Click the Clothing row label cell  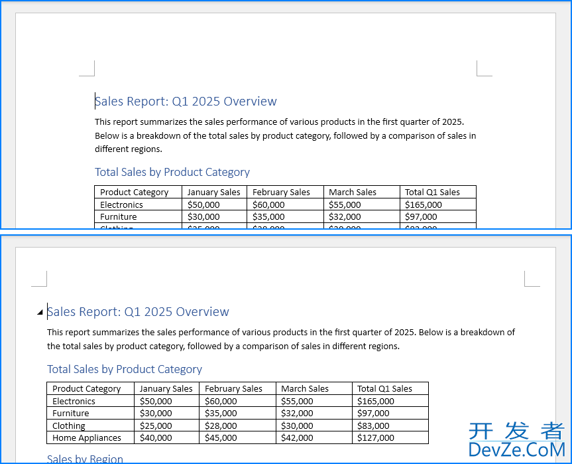(x=90, y=425)
